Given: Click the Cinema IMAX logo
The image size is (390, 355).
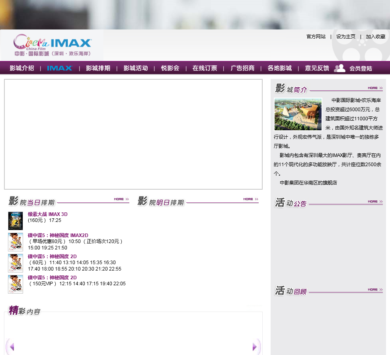Looking at the screenshot, I should point(53,45).
